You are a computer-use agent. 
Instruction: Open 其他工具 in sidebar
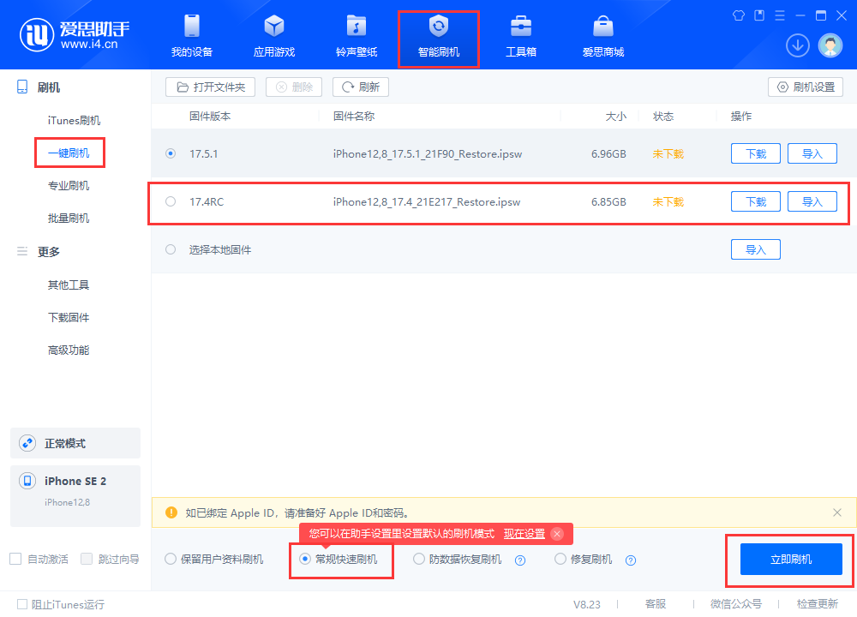pyautogui.click(x=69, y=285)
